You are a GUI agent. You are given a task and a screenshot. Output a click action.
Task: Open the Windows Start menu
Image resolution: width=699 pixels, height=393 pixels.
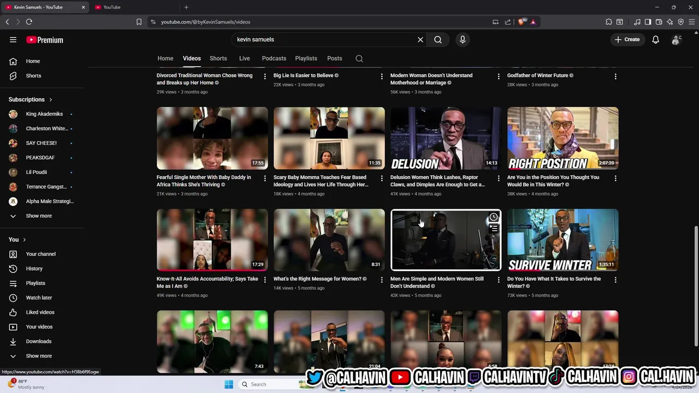click(x=229, y=384)
